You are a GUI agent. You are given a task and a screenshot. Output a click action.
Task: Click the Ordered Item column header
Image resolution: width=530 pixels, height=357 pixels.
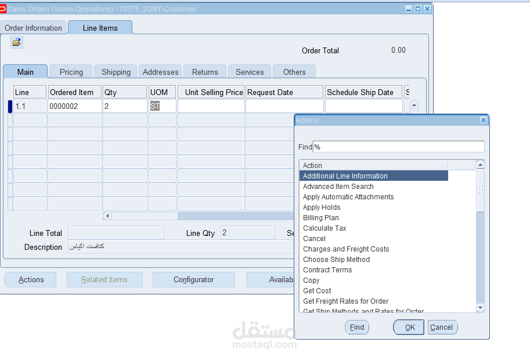(75, 92)
